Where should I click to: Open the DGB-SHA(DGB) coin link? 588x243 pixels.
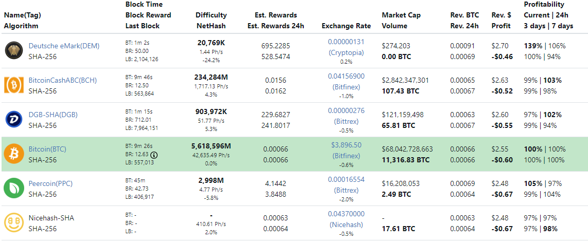click(53, 115)
